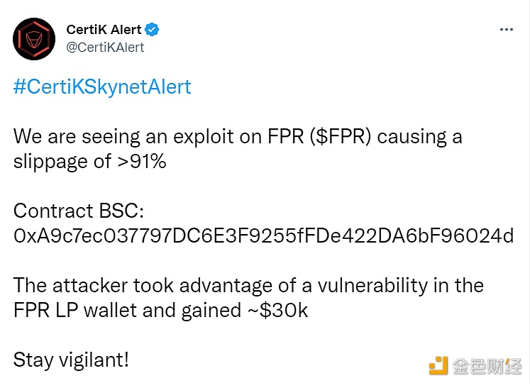The height and width of the screenshot is (383, 530).
Task: Open the CertiK Alert display name
Action: 104,30
